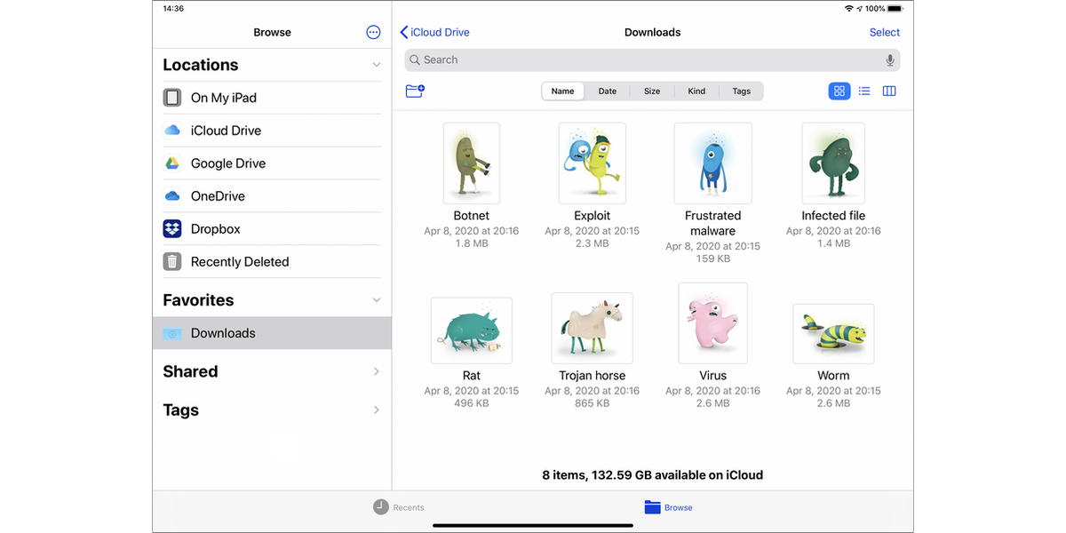The width and height of the screenshot is (1066, 533).
Task: Tap the Wi-Fi status icon
Action: coord(849,8)
